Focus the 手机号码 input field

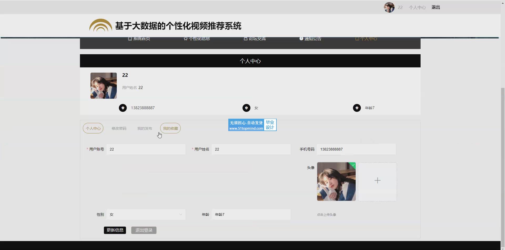click(356, 149)
